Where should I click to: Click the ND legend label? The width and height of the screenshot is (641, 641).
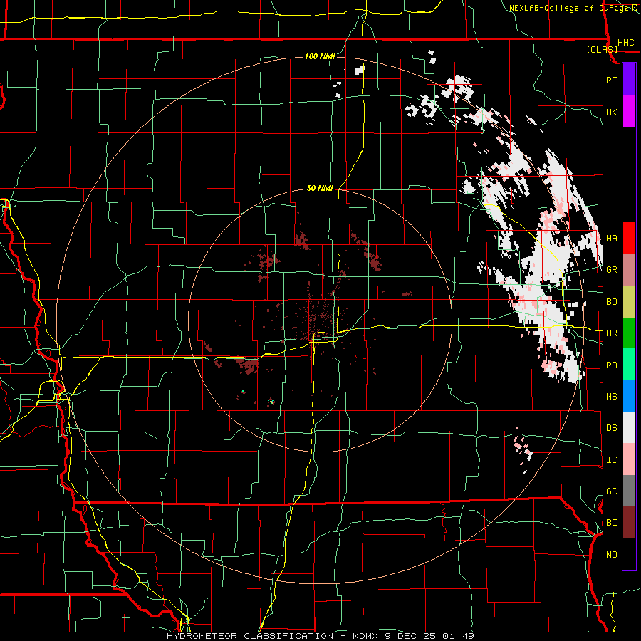click(x=611, y=555)
